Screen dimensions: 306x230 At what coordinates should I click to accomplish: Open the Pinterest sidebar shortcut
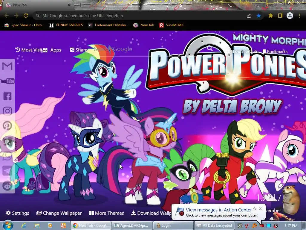(7, 126)
